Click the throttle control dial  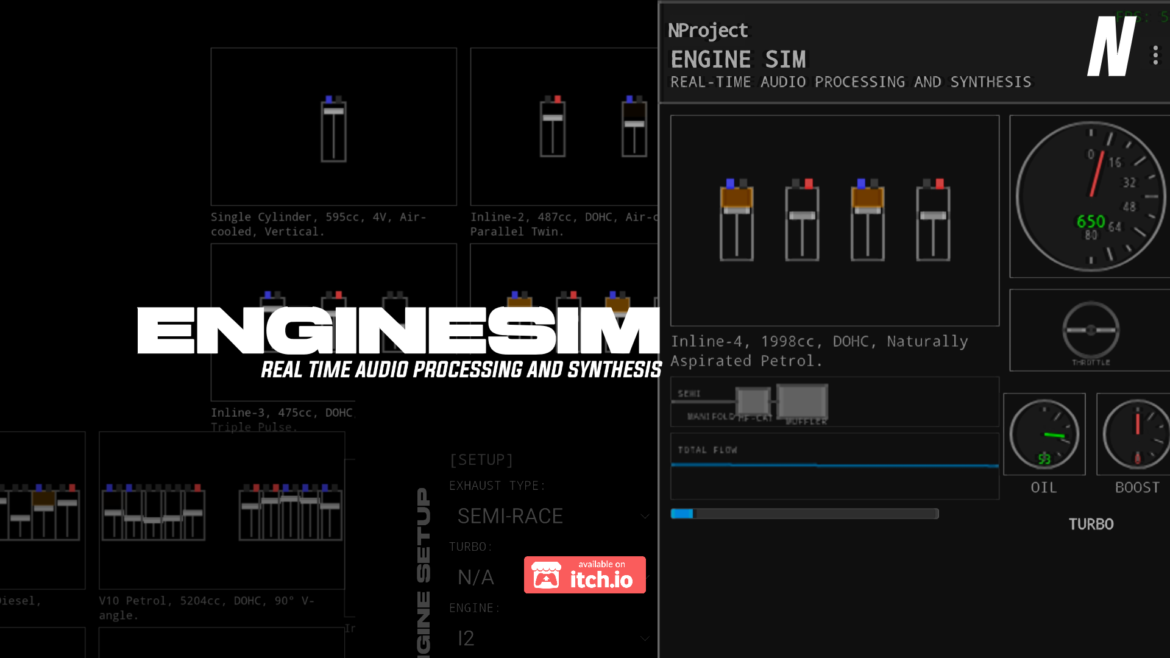click(1091, 330)
